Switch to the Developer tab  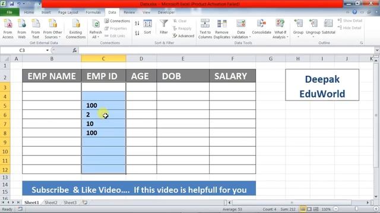(x=166, y=12)
